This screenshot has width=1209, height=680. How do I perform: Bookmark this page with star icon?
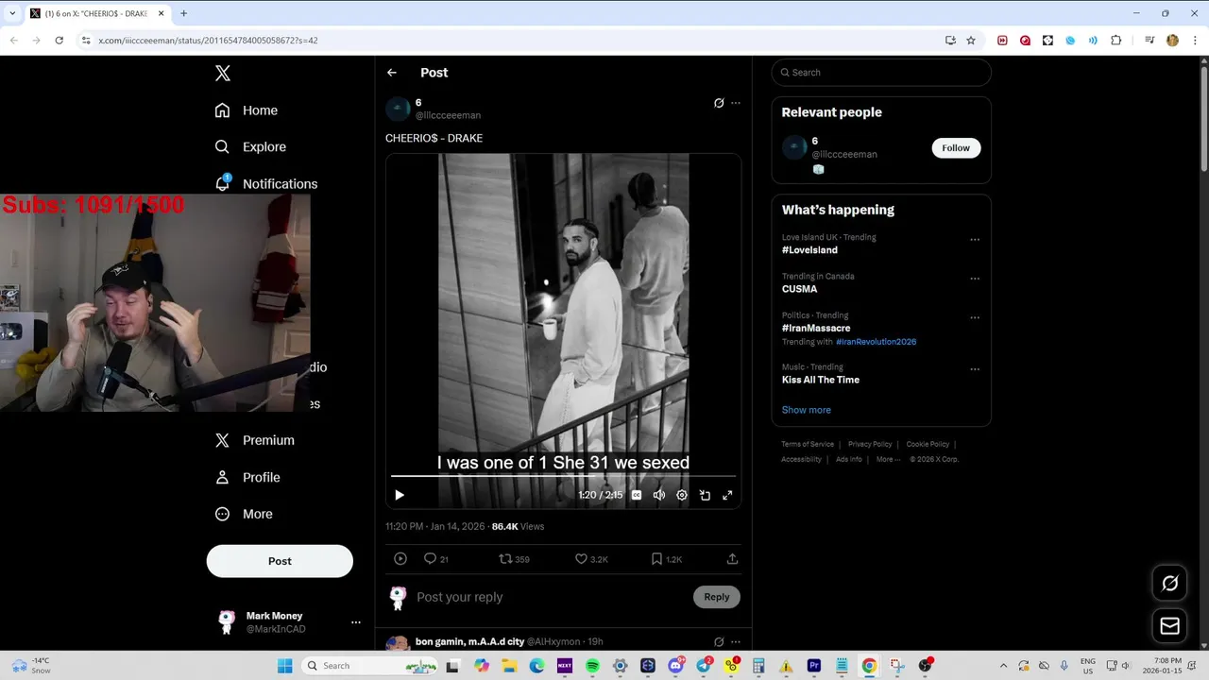coord(971,41)
